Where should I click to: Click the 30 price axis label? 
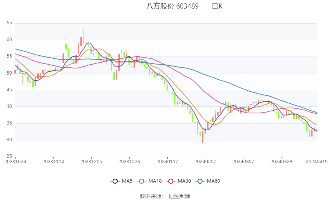point(9,140)
